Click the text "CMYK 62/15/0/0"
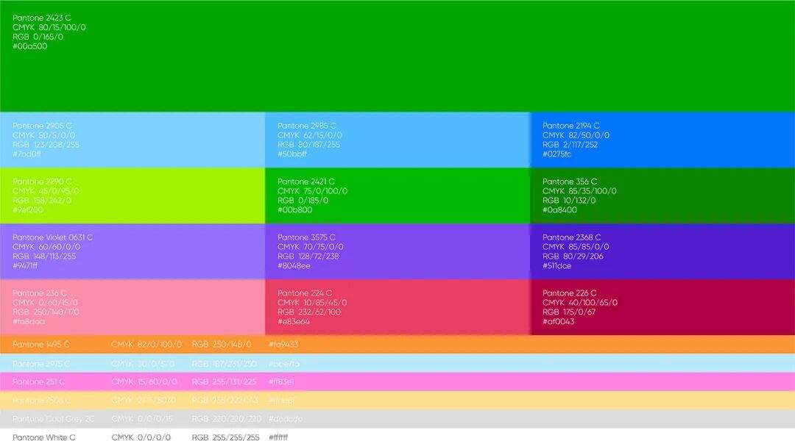This screenshot has height=441, width=795. click(x=310, y=135)
